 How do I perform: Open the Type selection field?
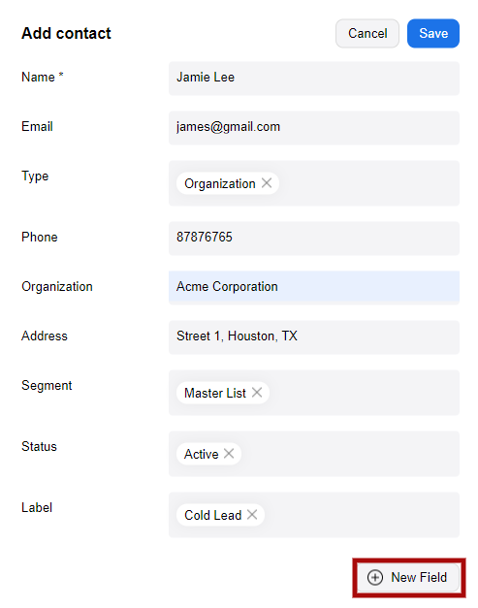[314, 183]
